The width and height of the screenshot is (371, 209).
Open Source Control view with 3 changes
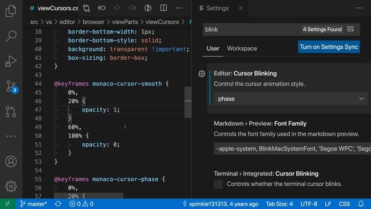coord(12,87)
